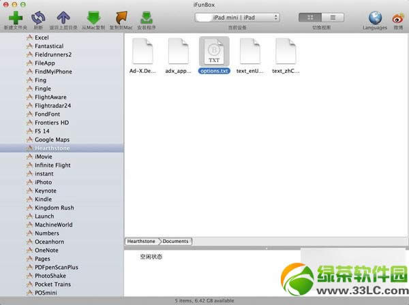The height and width of the screenshot is (305, 409).
Task: Select the options.txt file
Action: point(214,53)
